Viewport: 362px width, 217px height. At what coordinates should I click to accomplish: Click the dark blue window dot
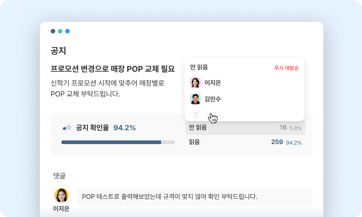pyautogui.click(x=53, y=31)
